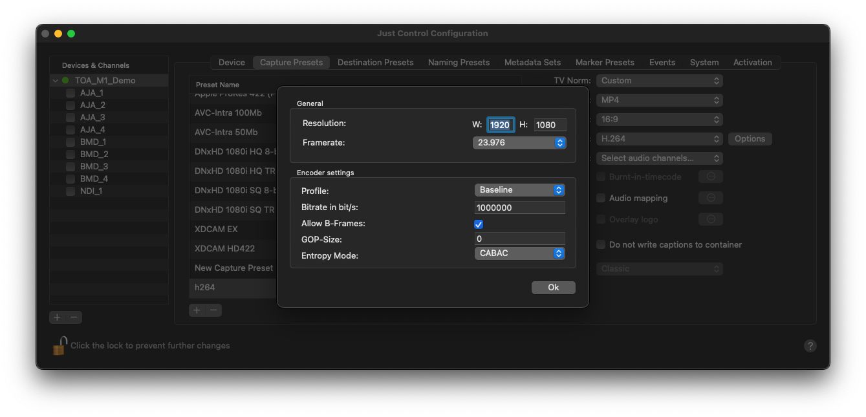Open the H.264 codec dropdown

pyautogui.click(x=659, y=139)
